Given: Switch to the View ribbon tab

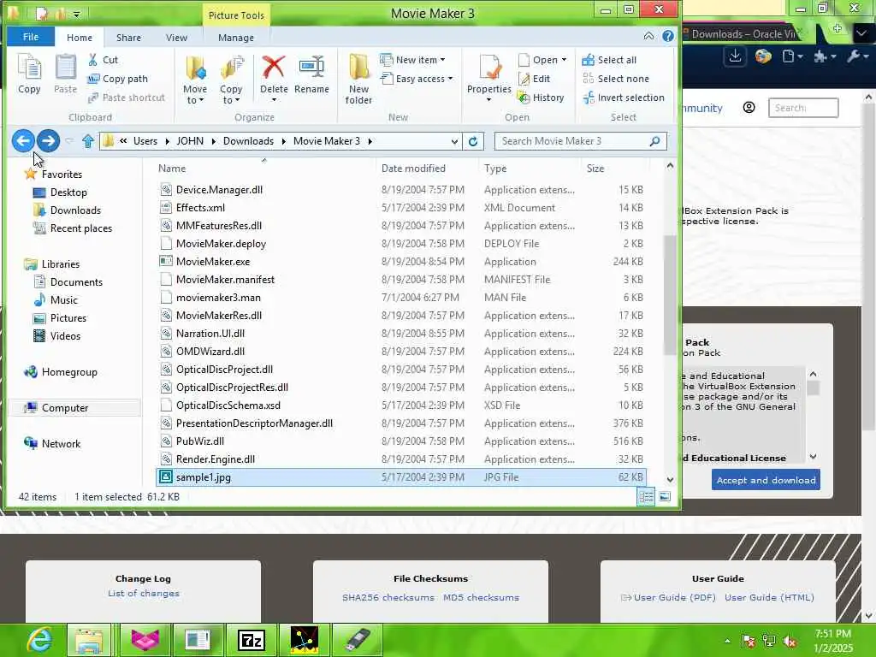Looking at the screenshot, I should pos(176,38).
